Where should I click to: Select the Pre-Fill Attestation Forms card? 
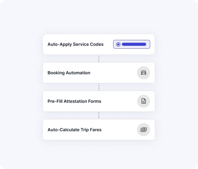[99, 101]
